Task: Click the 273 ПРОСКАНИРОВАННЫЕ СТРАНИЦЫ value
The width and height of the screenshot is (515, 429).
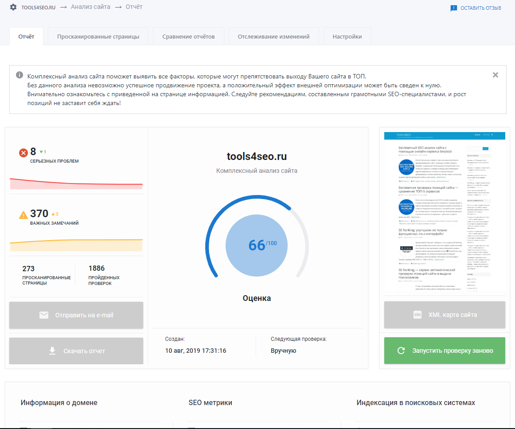Action: point(46,275)
